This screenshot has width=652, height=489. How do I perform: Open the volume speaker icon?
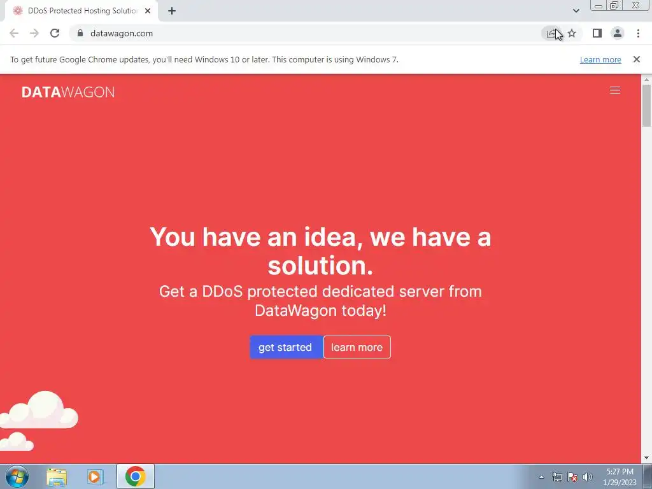(588, 477)
